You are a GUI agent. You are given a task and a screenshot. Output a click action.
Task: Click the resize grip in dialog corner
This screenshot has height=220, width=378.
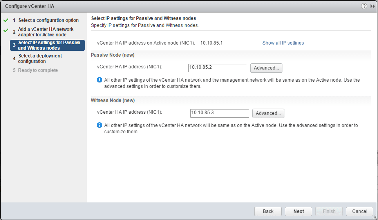click(x=374, y=216)
